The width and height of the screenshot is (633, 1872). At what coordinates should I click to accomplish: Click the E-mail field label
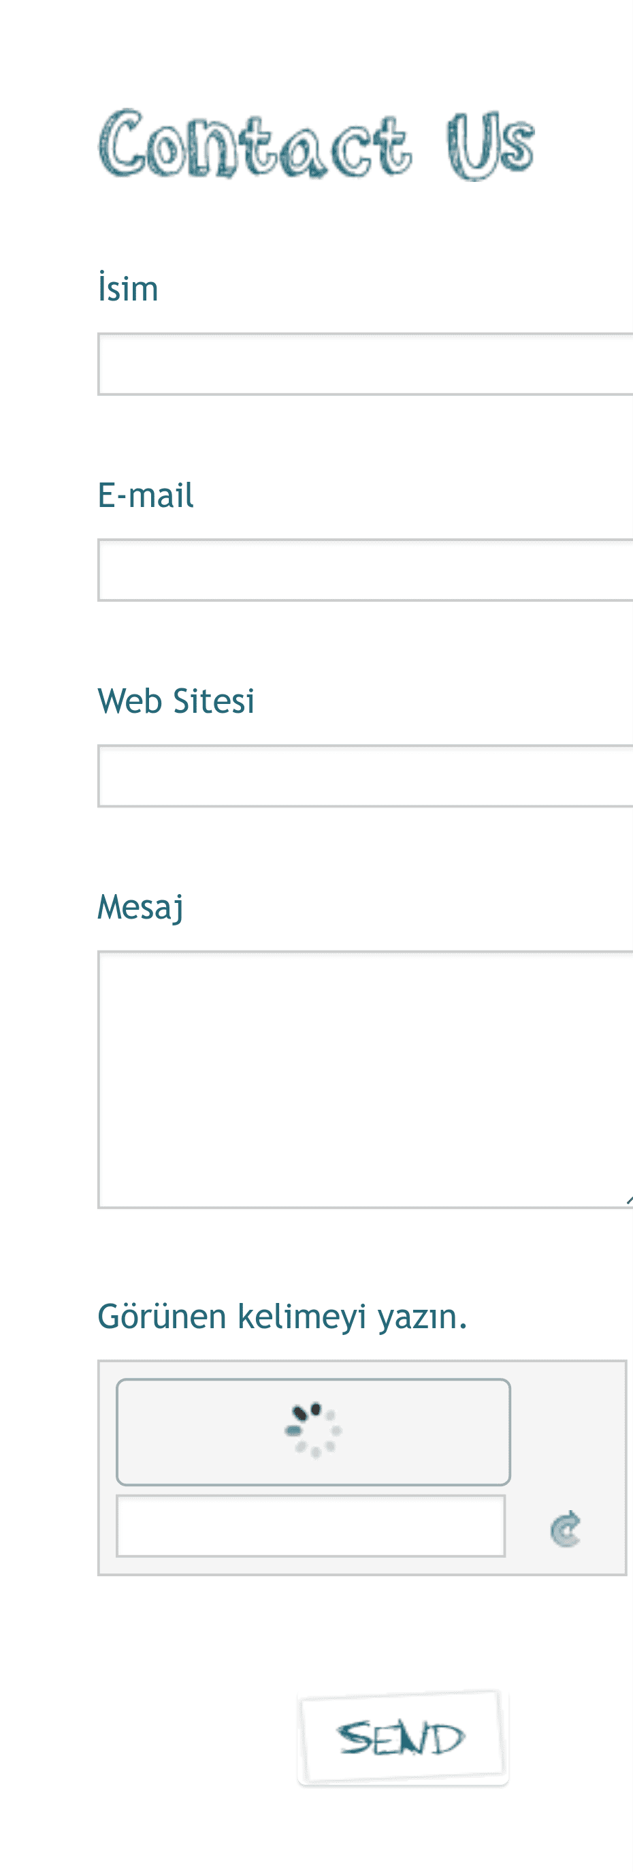click(146, 495)
